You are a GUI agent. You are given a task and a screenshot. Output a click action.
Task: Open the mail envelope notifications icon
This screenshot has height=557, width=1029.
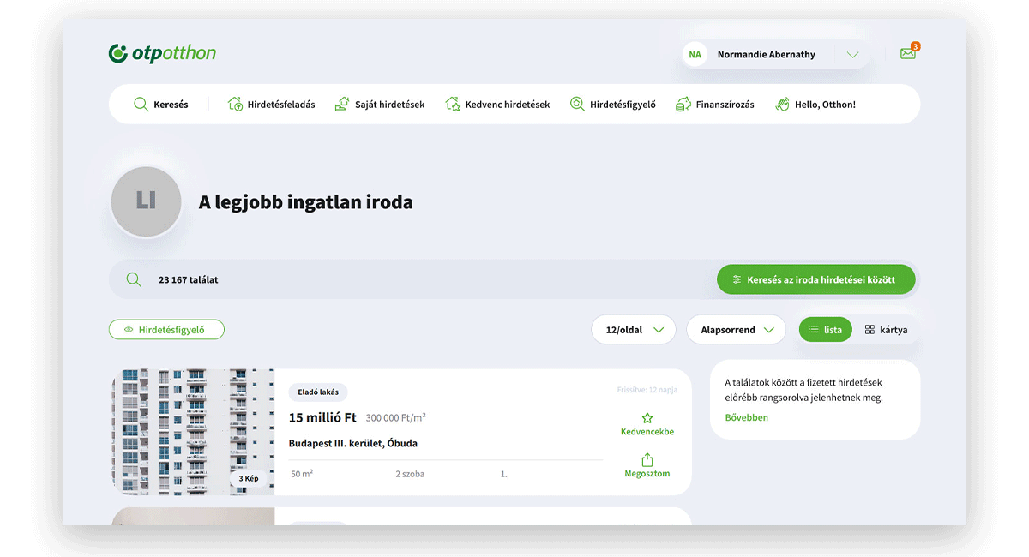pyautogui.click(x=908, y=53)
